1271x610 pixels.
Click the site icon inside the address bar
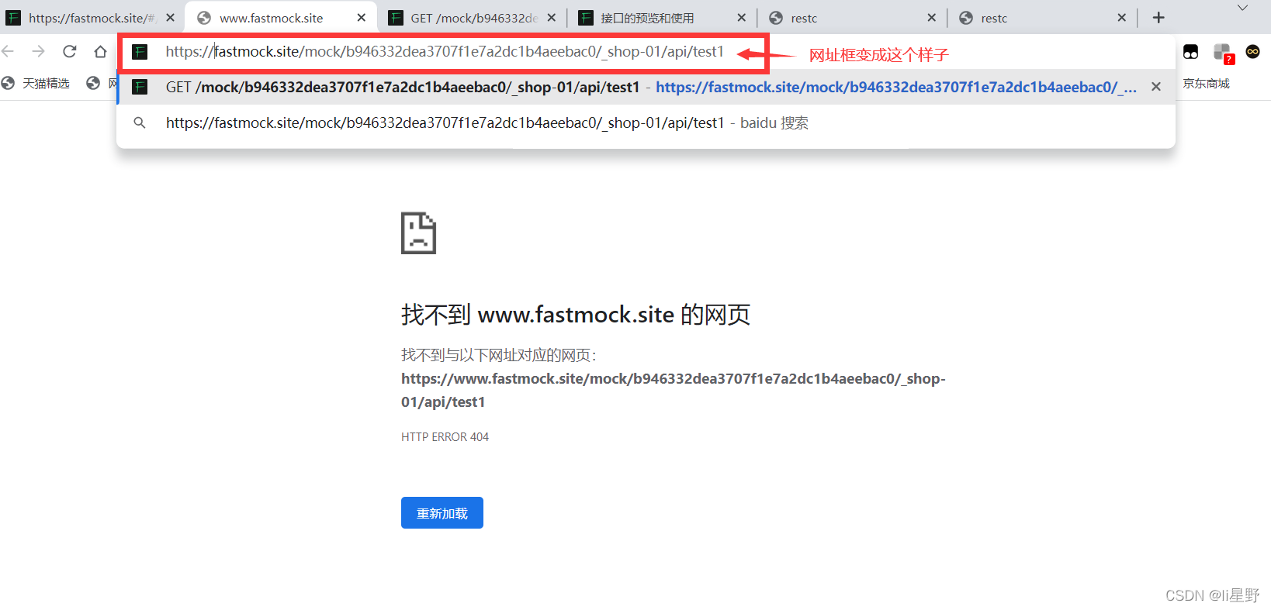(140, 52)
